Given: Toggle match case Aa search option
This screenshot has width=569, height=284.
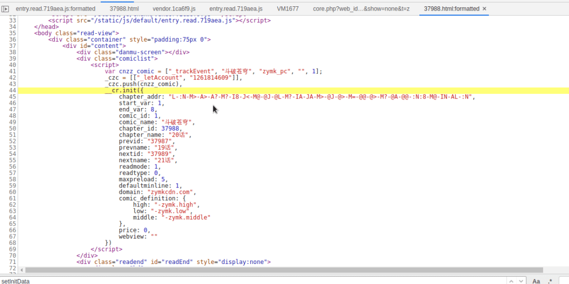Looking at the screenshot, I should [x=536, y=281].
